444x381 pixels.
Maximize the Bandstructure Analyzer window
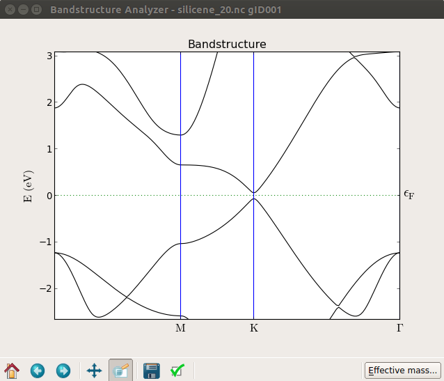click(36, 9)
